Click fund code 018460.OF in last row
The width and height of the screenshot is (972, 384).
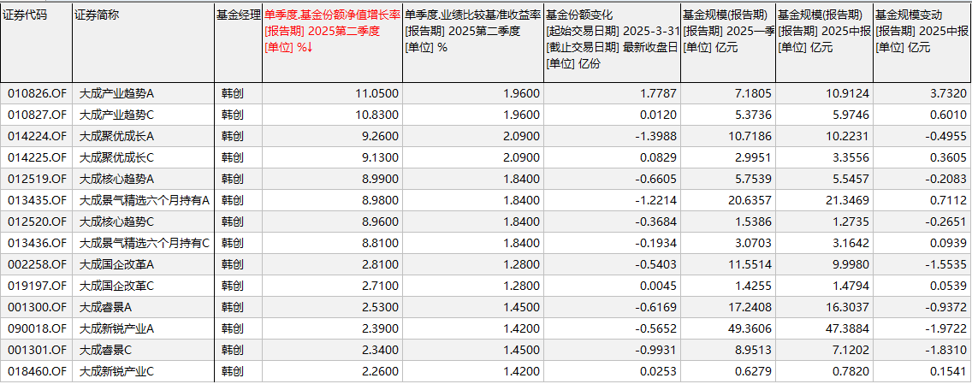click(x=37, y=371)
